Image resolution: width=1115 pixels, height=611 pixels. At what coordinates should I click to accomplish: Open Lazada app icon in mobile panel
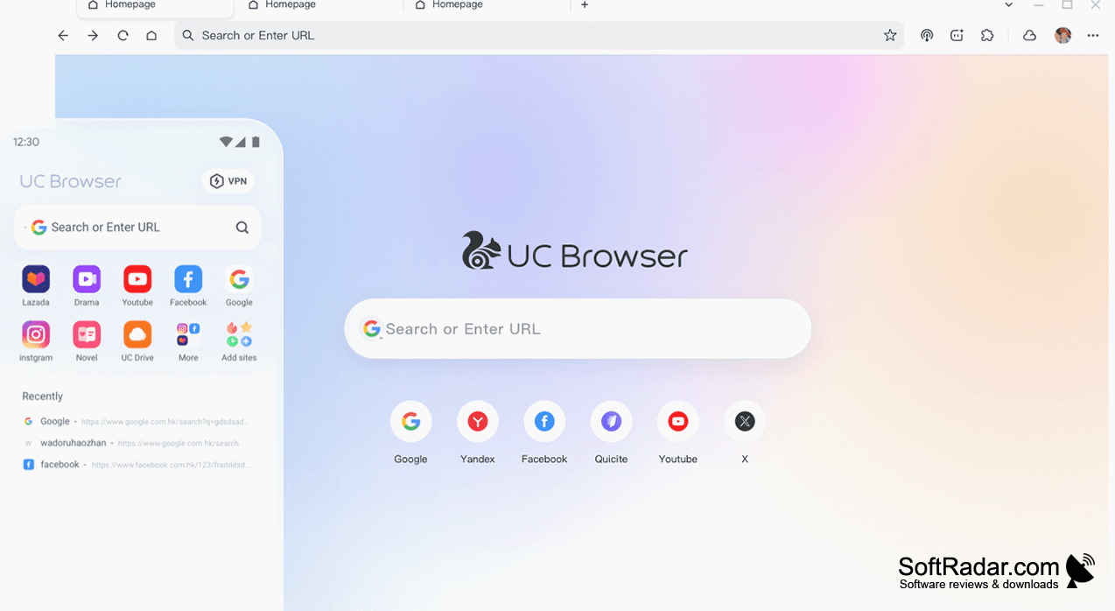click(36, 279)
